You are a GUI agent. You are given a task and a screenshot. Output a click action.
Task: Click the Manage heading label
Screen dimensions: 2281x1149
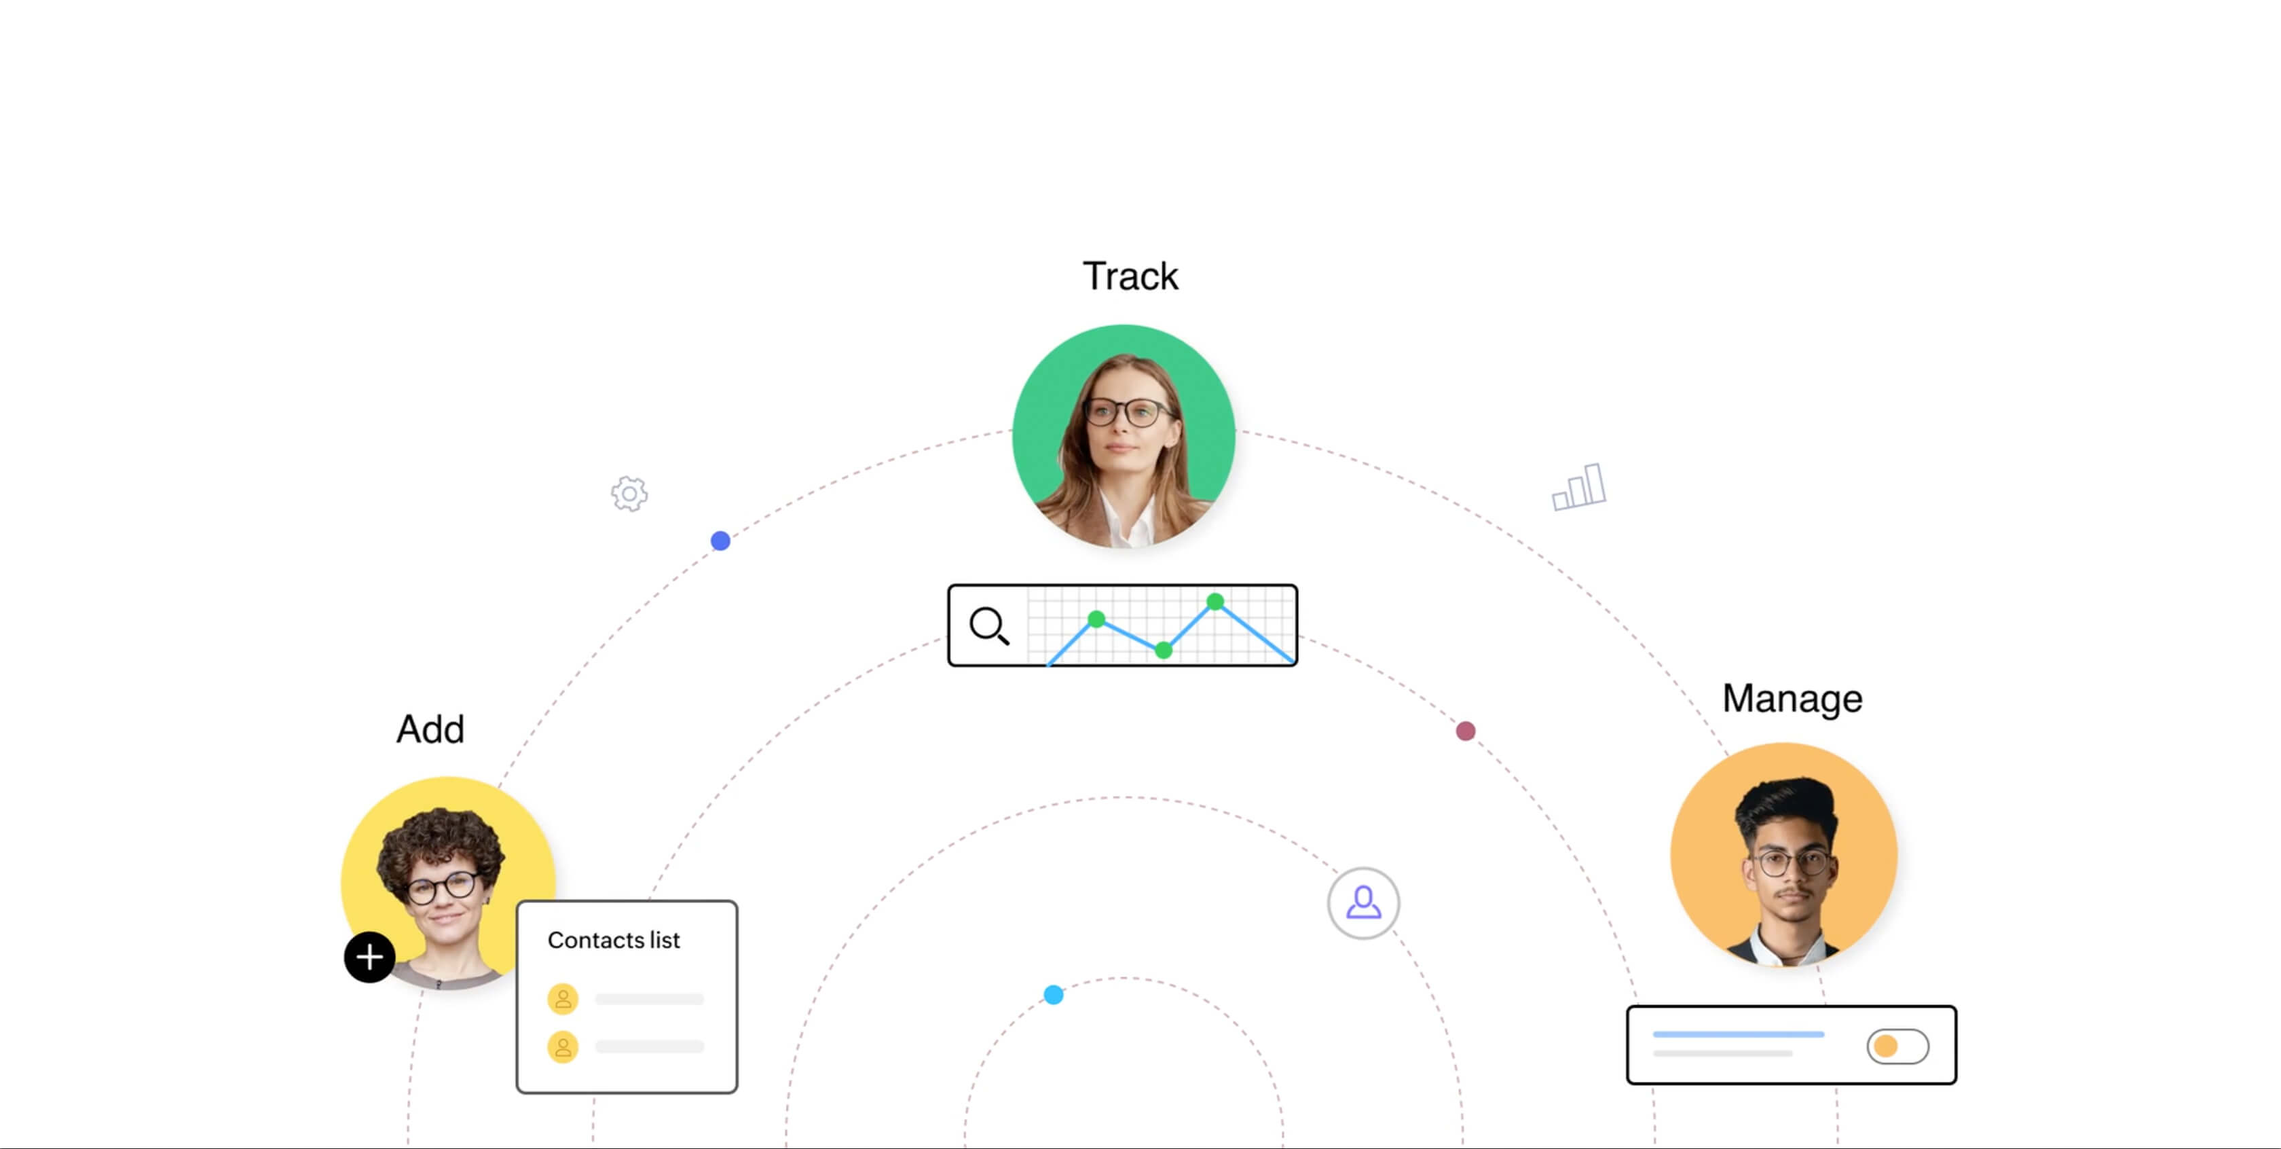(1792, 699)
